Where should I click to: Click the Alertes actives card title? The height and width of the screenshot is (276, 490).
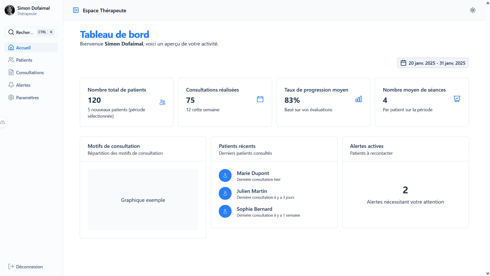pyautogui.click(x=367, y=146)
